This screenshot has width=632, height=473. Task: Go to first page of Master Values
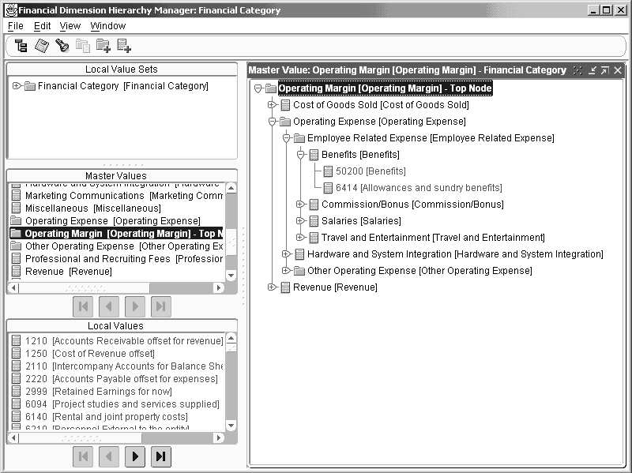pyautogui.click(x=83, y=306)
